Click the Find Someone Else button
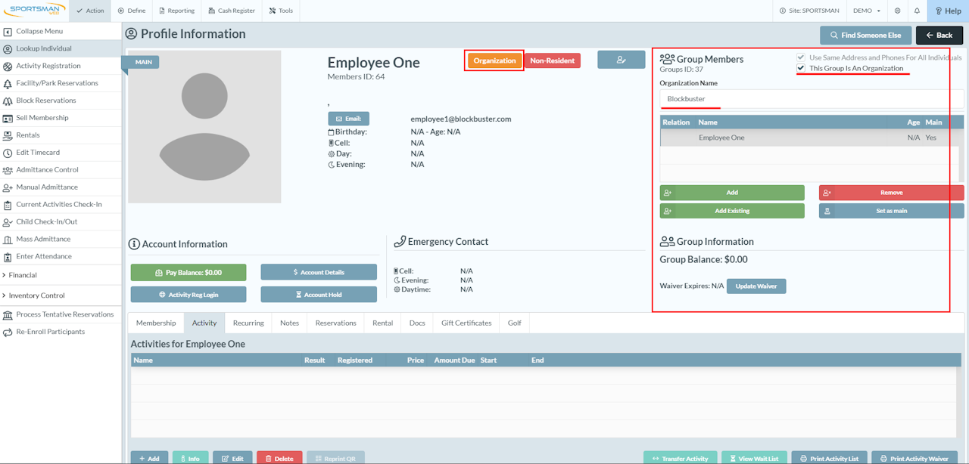 coord(865,36)
